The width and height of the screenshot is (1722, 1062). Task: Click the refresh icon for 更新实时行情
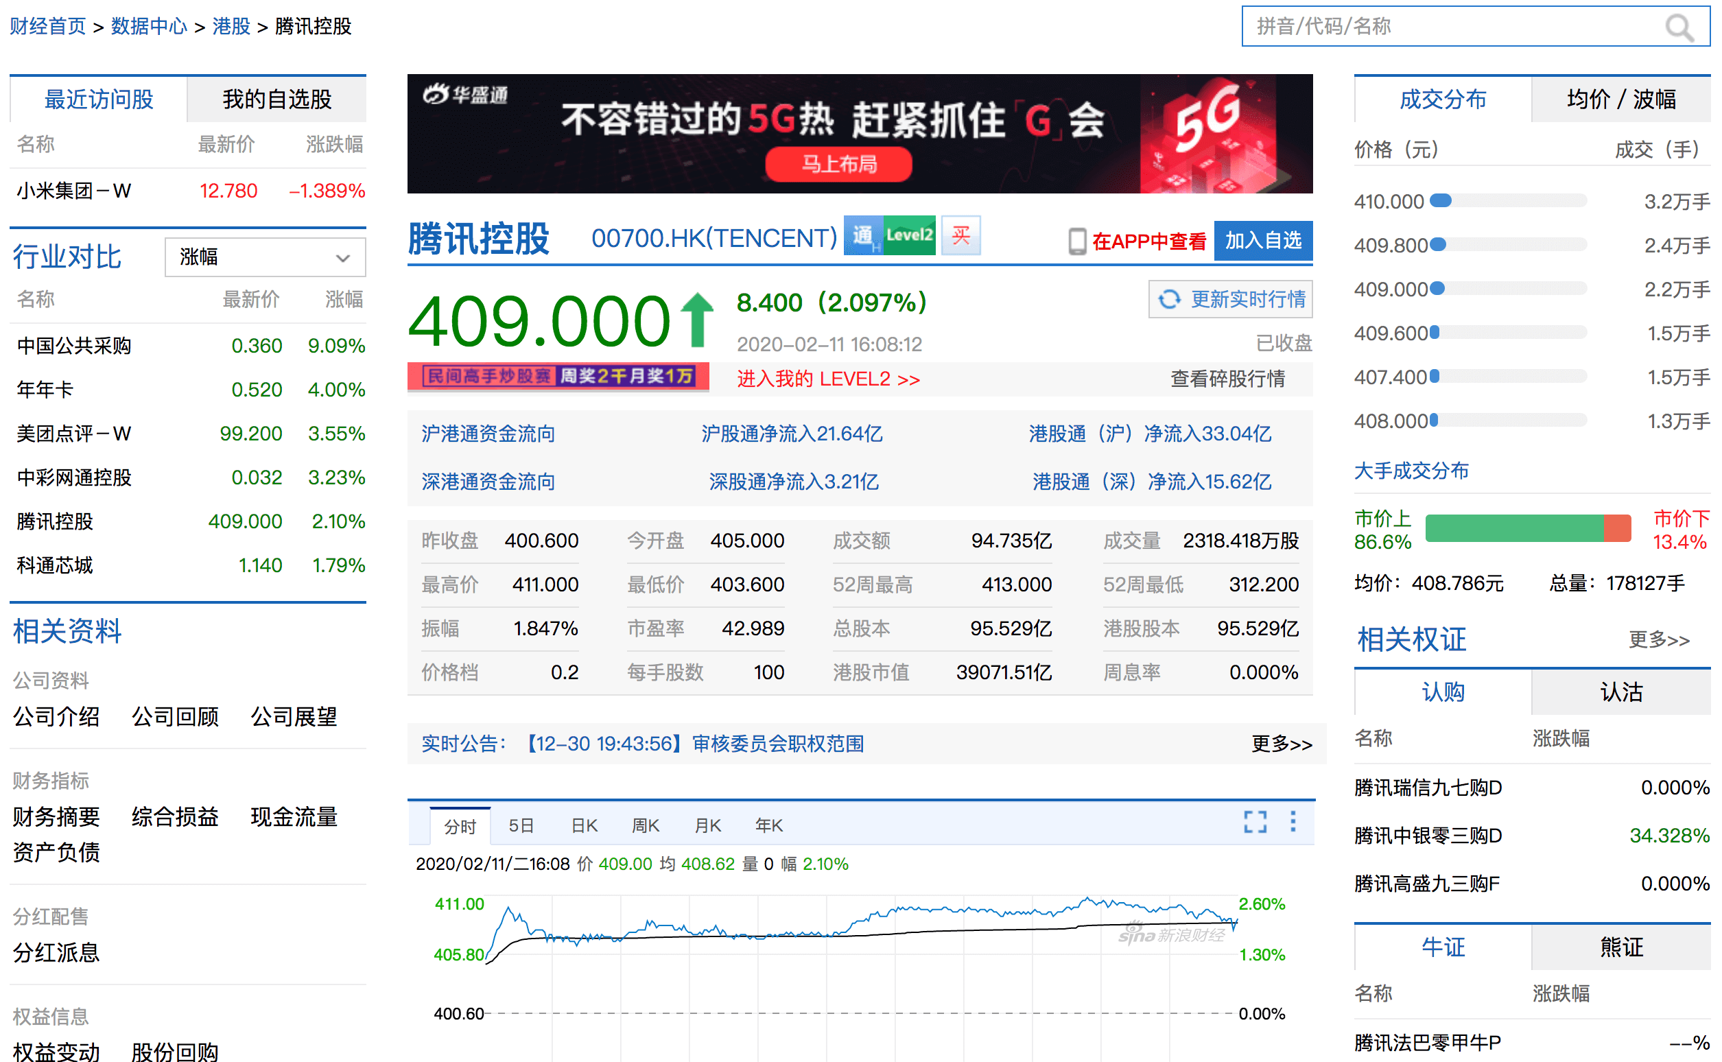pos(1168,299)
